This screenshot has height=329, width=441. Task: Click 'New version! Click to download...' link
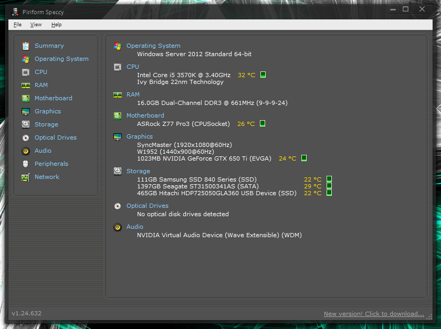(374, 314)
